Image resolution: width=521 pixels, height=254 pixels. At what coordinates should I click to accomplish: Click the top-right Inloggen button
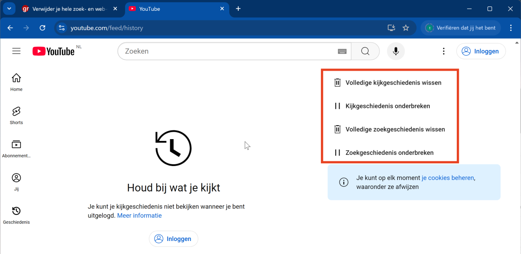click(481, 51)
